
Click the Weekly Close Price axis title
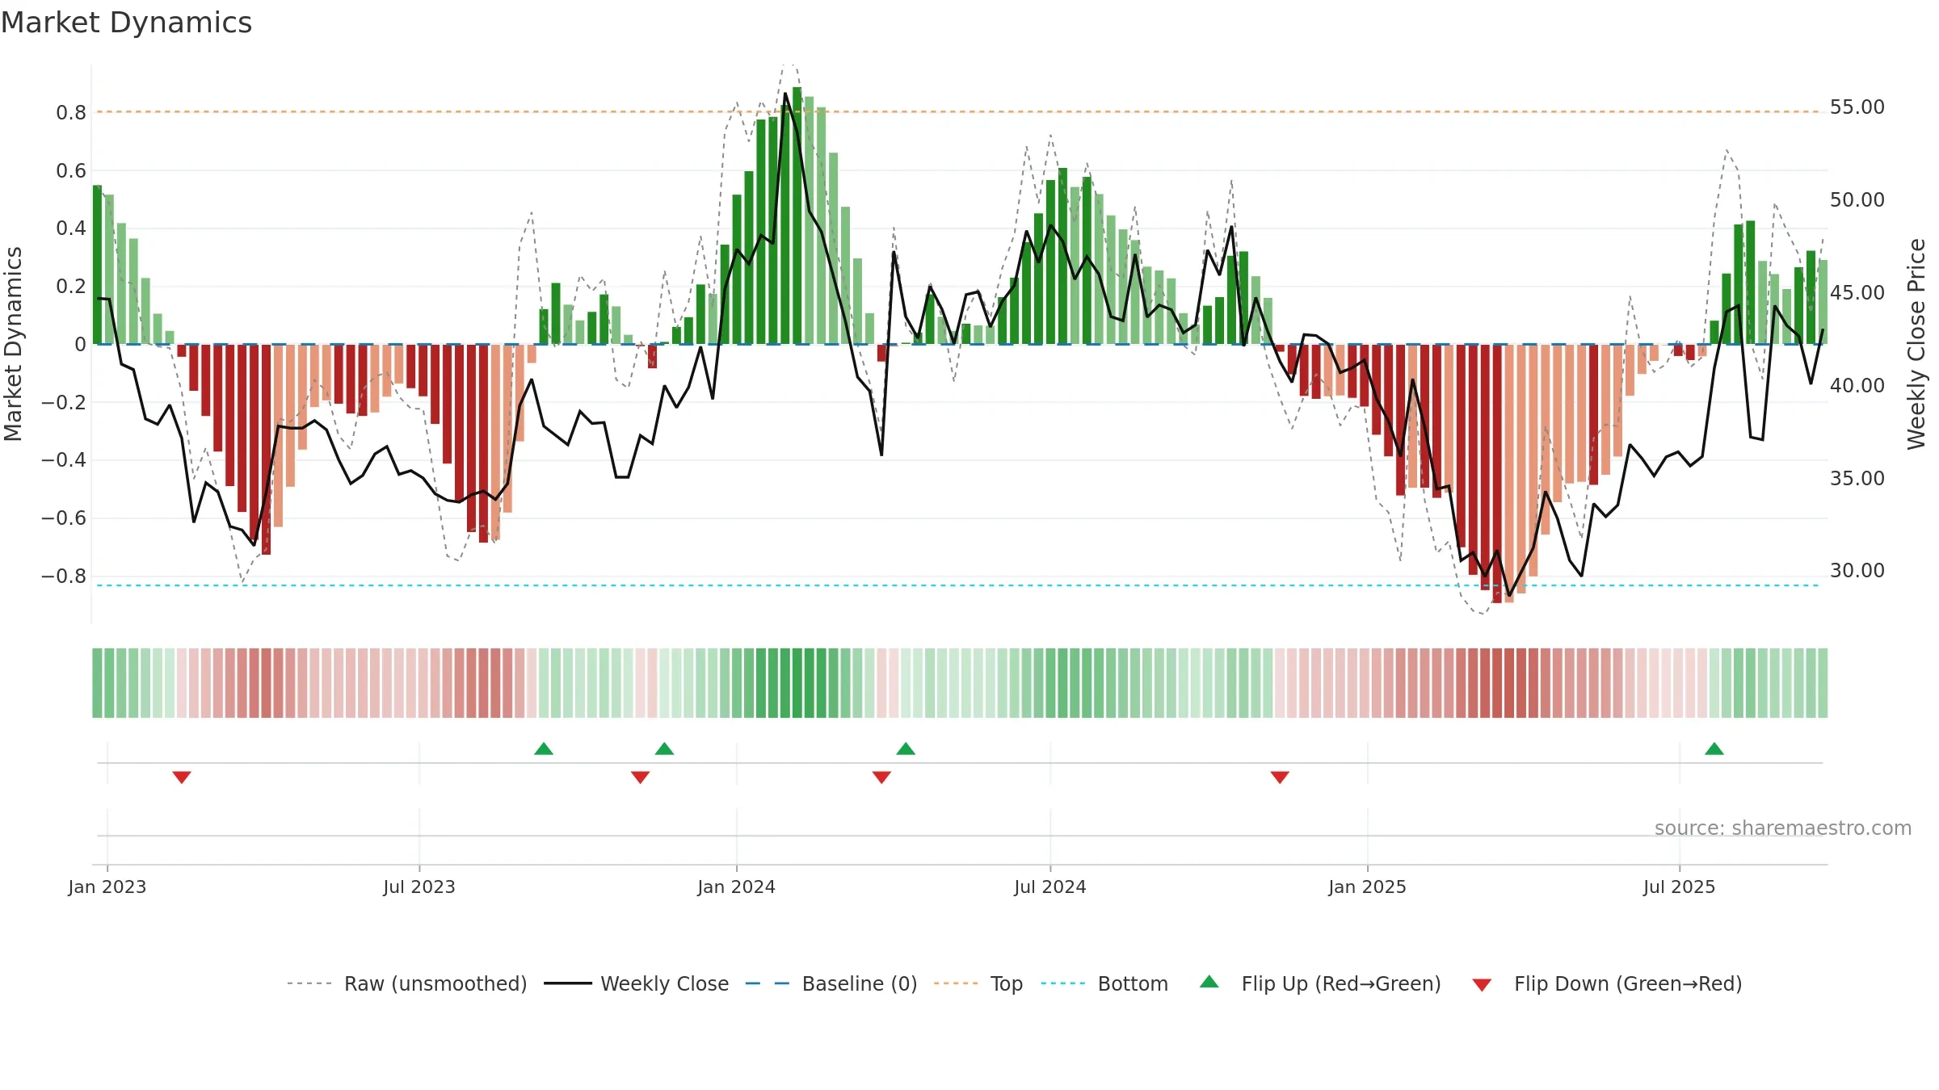1916,344
